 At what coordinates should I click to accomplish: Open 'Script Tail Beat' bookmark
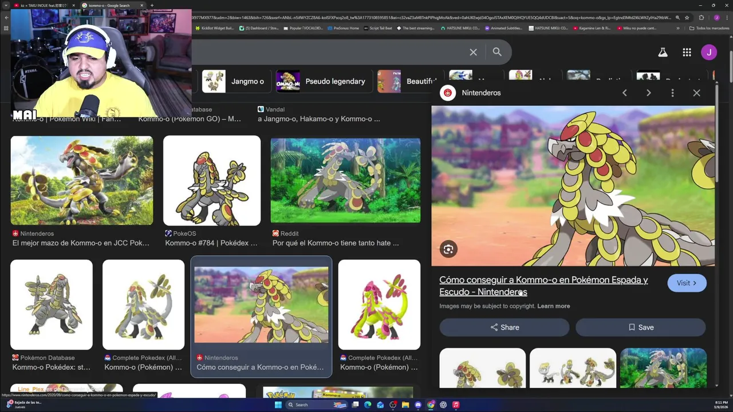pos(378,28)
